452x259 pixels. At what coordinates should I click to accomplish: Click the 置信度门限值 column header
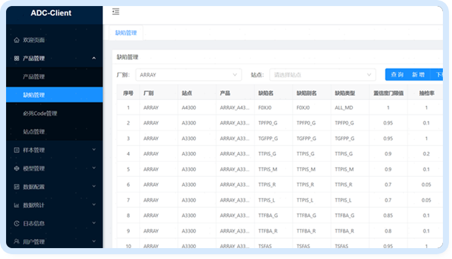(x=388, y=94)
